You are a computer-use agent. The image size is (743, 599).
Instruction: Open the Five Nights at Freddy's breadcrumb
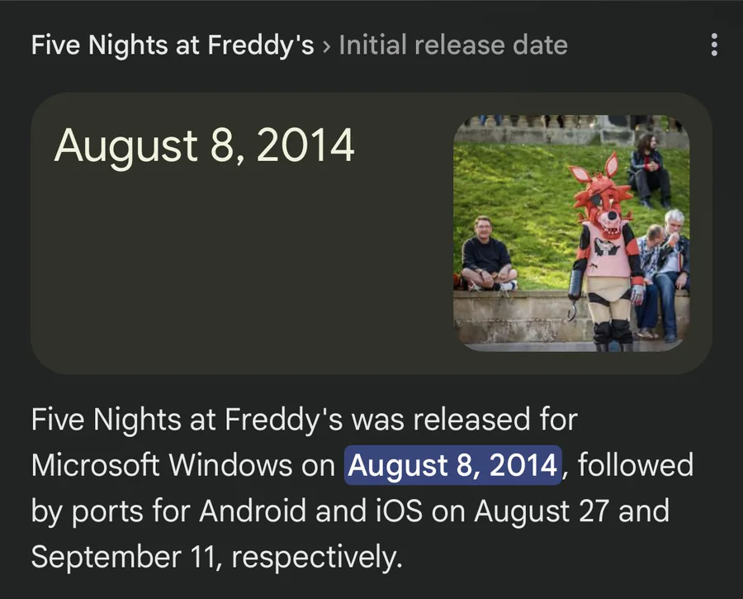coord(173,45)
